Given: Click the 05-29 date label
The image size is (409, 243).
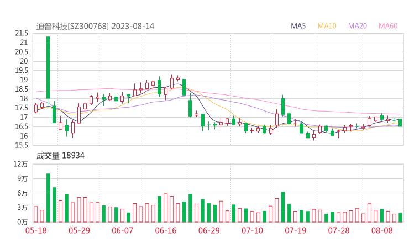Looking at the screenshot, I should pos(79,230).
